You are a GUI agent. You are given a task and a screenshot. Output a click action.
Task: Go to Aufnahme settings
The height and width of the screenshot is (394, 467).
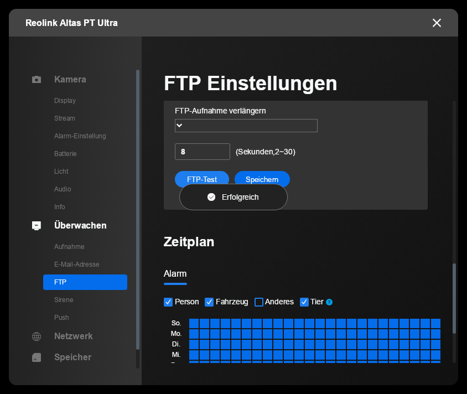click(x=69, y=247)
